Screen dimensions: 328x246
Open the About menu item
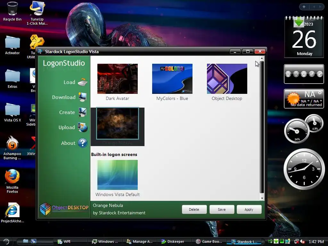(68, 143)
